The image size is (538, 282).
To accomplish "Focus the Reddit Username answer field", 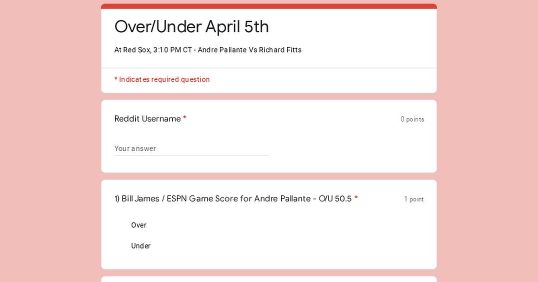I will click(x=191, y=149).
